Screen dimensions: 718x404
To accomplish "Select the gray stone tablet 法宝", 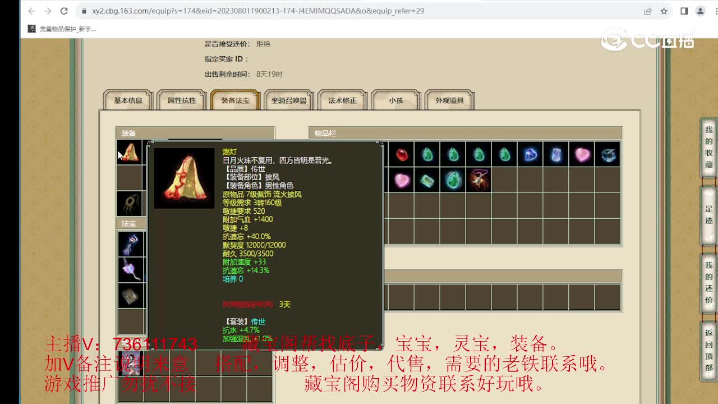I will 130,295.
